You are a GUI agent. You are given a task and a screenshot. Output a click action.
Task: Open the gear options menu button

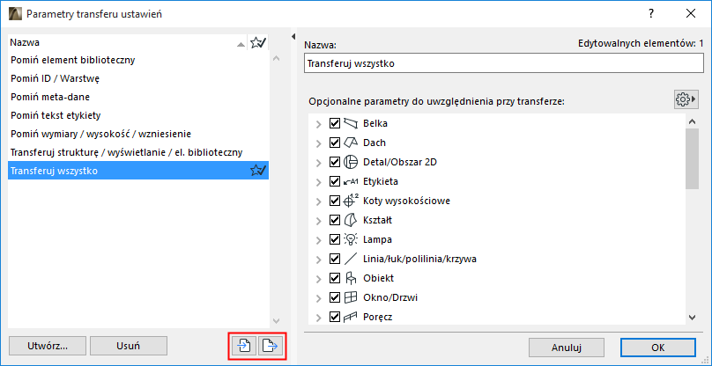point(685,99)
